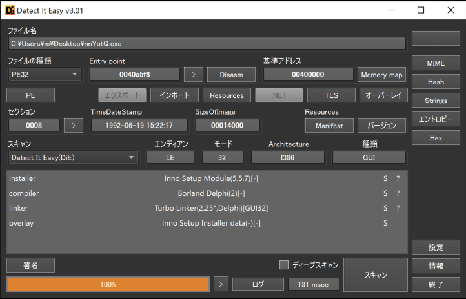Minimize the Detect It Easy window
This screenshot has width=466, height=299.
click(392, 10)
